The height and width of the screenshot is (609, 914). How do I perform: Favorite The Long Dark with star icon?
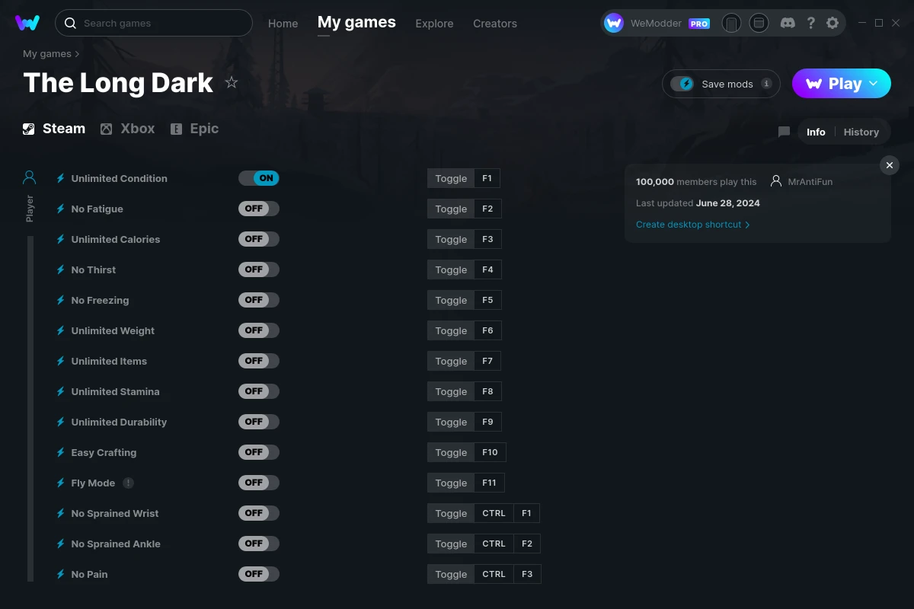pos(232,82)
